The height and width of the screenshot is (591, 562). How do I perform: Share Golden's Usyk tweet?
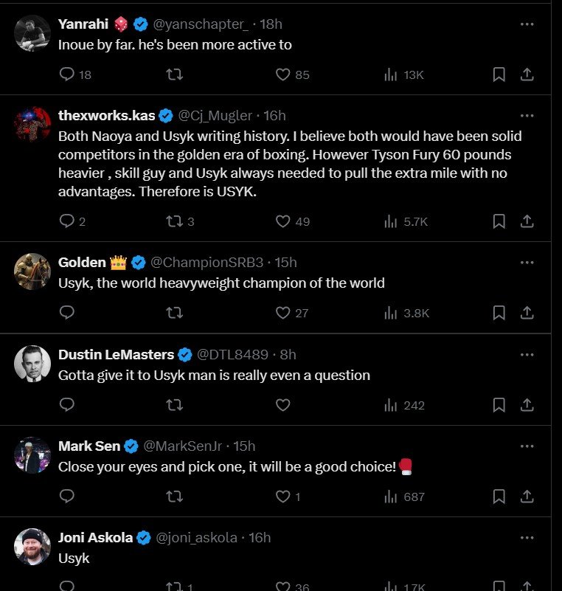[527, 313]
